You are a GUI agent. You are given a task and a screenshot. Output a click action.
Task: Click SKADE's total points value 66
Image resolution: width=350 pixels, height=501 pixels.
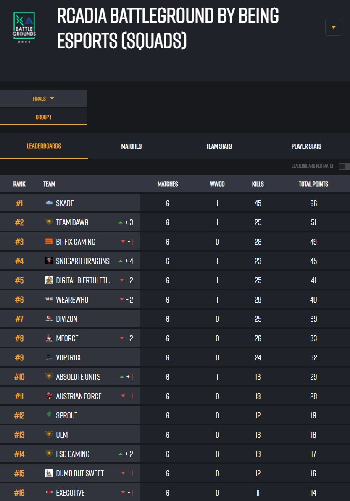coord(313,203)
